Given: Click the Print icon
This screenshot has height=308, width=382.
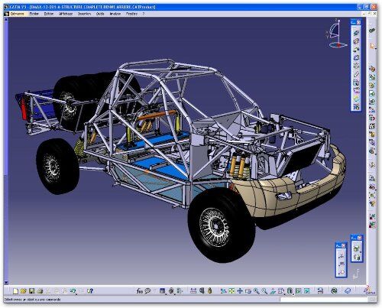Looking at the screenshot, I should tap(40, 290).
